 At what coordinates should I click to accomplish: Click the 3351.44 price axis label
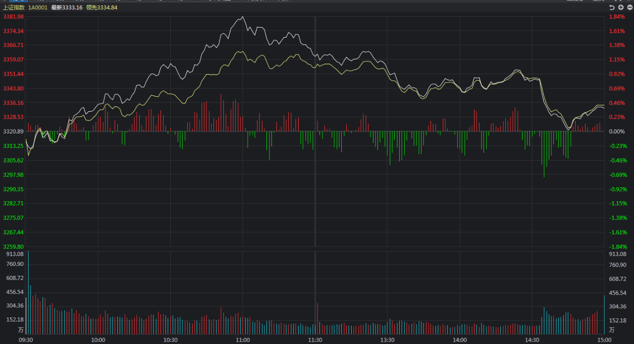tap(13, 74)
